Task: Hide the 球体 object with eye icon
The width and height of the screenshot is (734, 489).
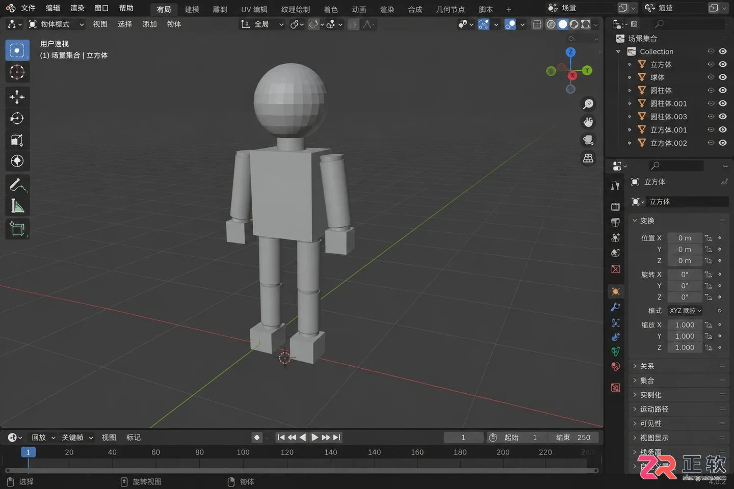Action: [723, 77]
